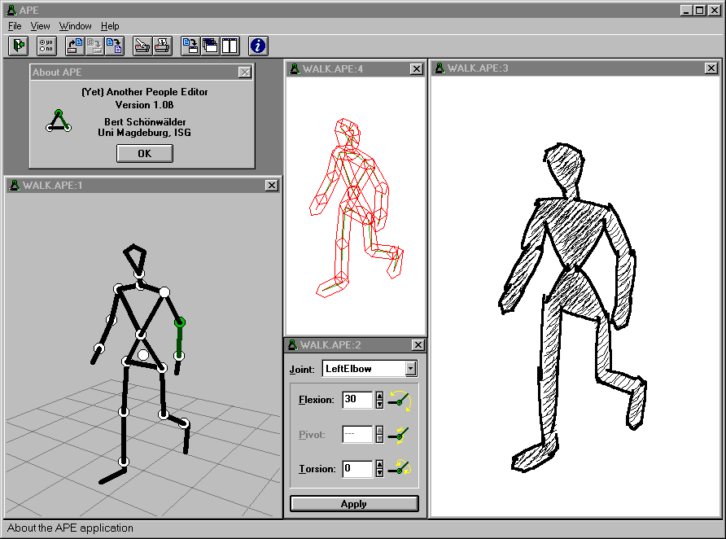Click the scanner toolbar icon

tap(142, 46)
